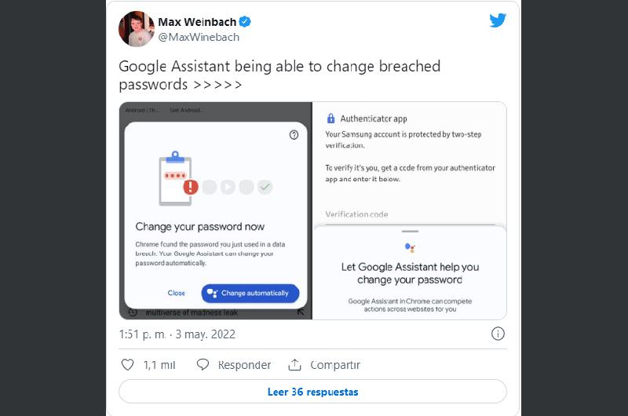Click Close in password dialog
This screenshot has height=416, width=628.
pyautogui.click(x=177, y=293)
